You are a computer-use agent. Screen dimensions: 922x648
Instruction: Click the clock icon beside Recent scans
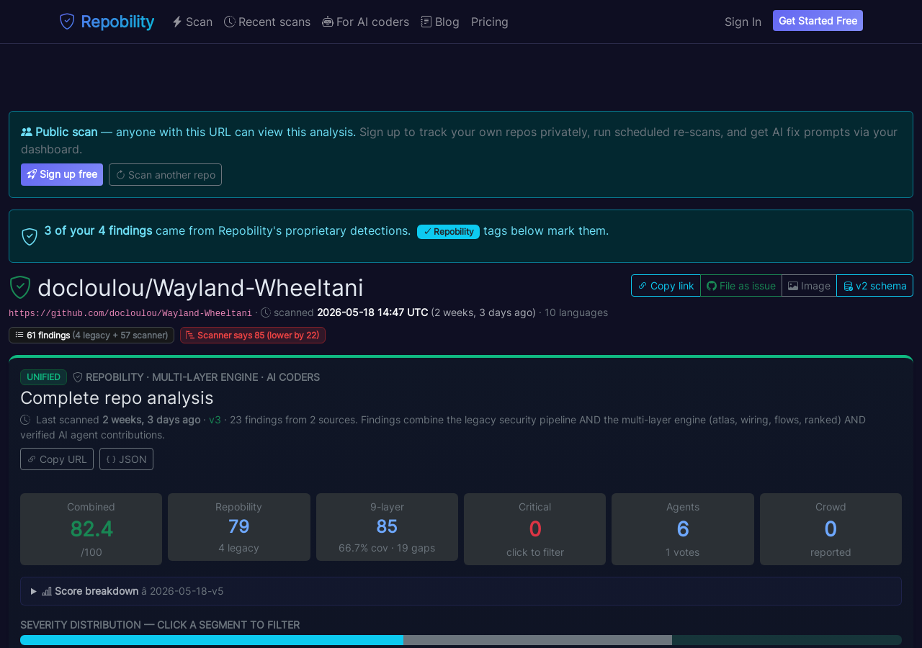point(230,22)
